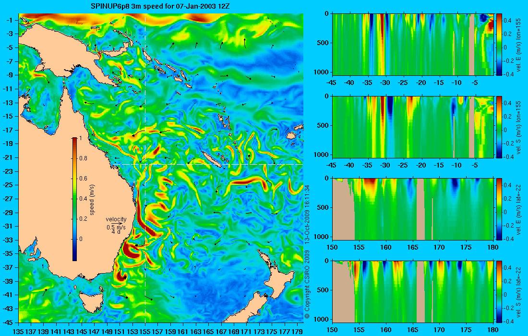
Task: Click latitude tick label -45 on main map
Action: [10, 323]
